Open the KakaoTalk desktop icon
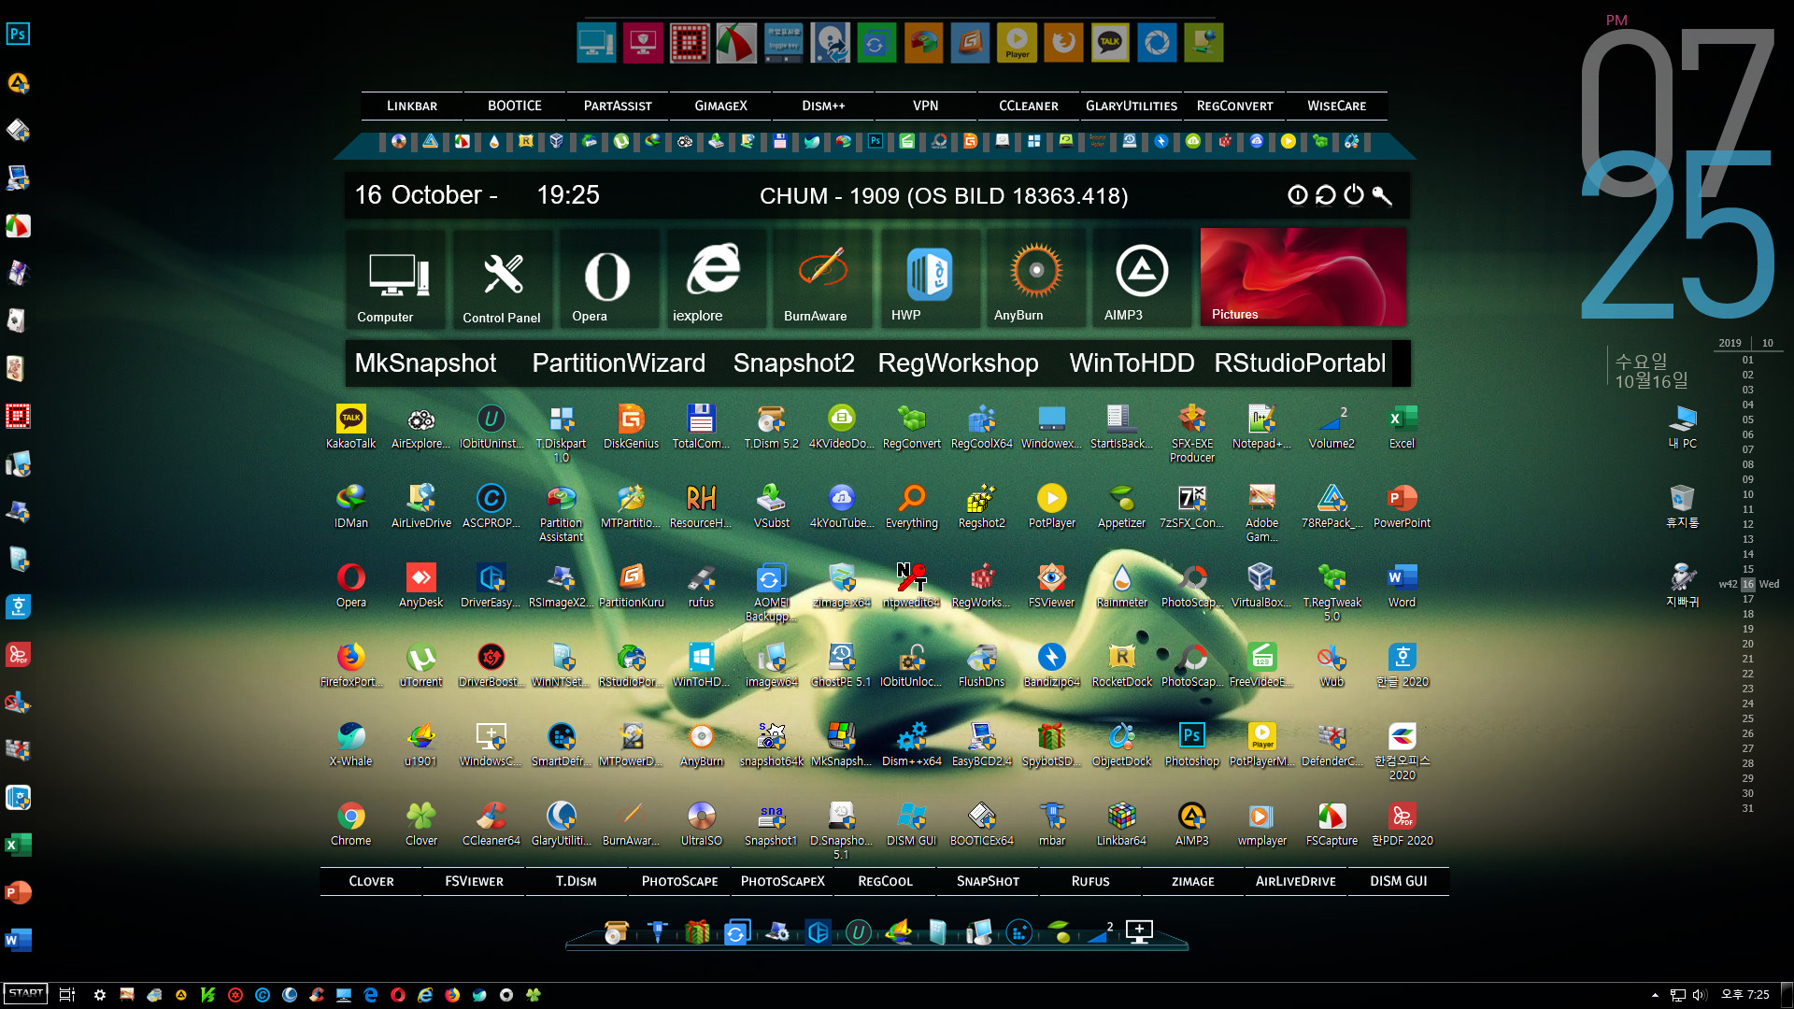The height and width of the screenshot is (1009, 1794). point(350,427)
